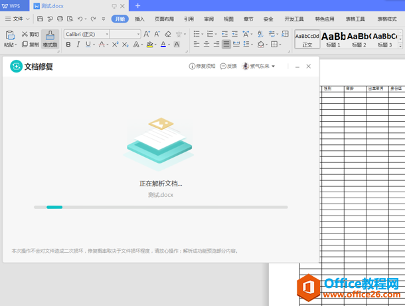
Task: Open the 开发工具 ribbon tab
Action: [294, 19]
